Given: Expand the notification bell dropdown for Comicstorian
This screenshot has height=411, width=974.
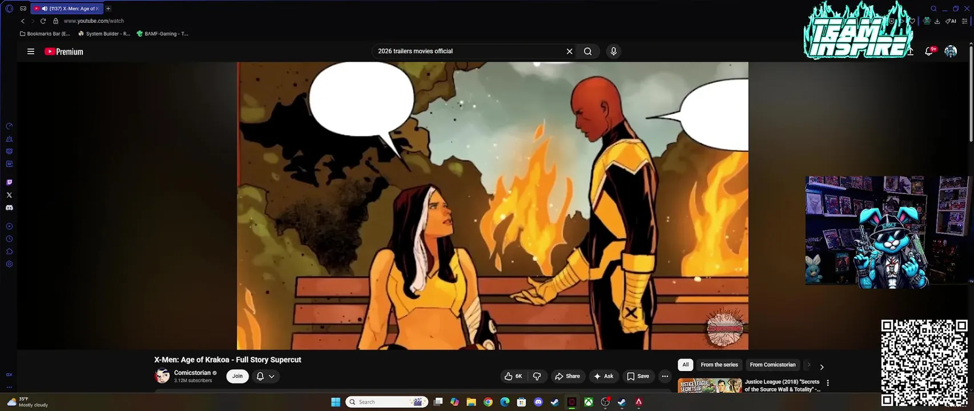Looking at the screenshot, I should click(x=266, y=376).
